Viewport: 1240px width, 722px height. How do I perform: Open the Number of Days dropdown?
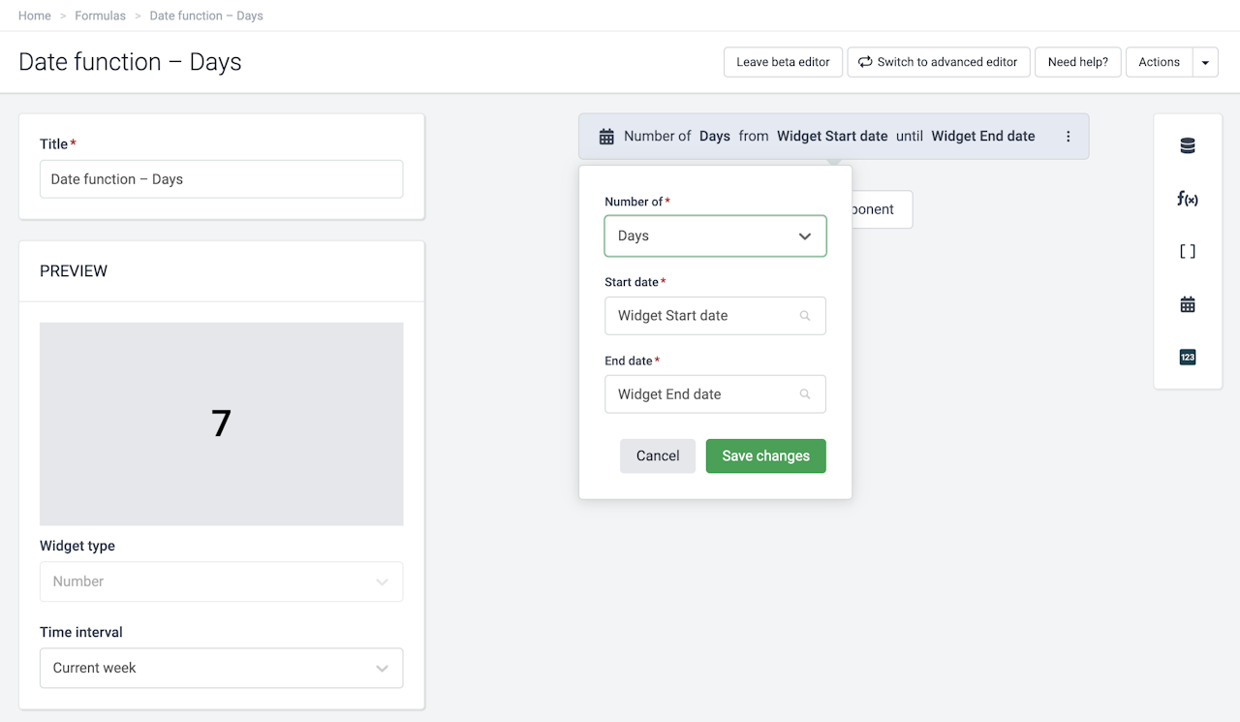pos(715,235)
